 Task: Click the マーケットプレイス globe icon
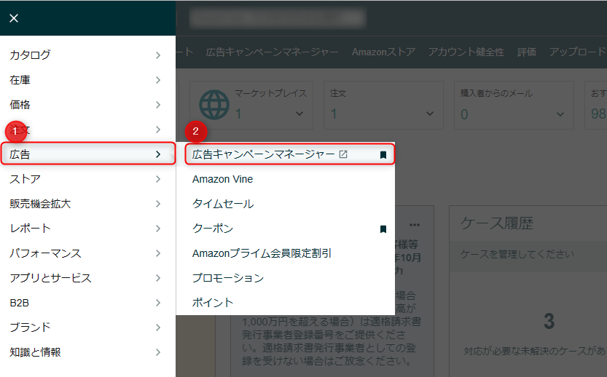tap(214, 105)
